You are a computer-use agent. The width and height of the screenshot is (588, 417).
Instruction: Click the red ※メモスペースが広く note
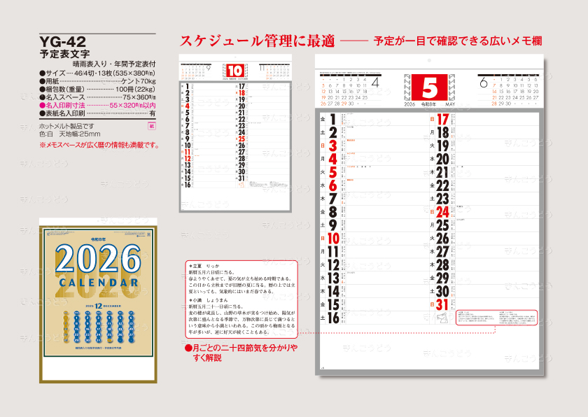click(99, 145)
